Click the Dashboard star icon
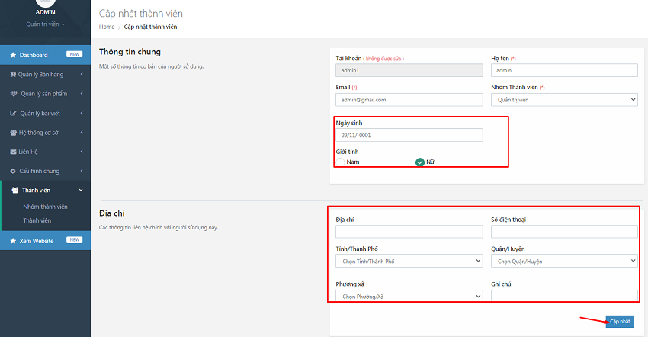This screenshot has height=337, width=648. (x=13, y=55)
